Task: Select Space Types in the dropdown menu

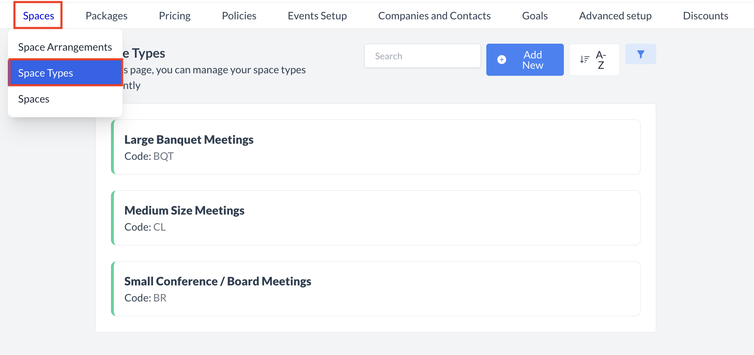Action: (x=65, y=73)
